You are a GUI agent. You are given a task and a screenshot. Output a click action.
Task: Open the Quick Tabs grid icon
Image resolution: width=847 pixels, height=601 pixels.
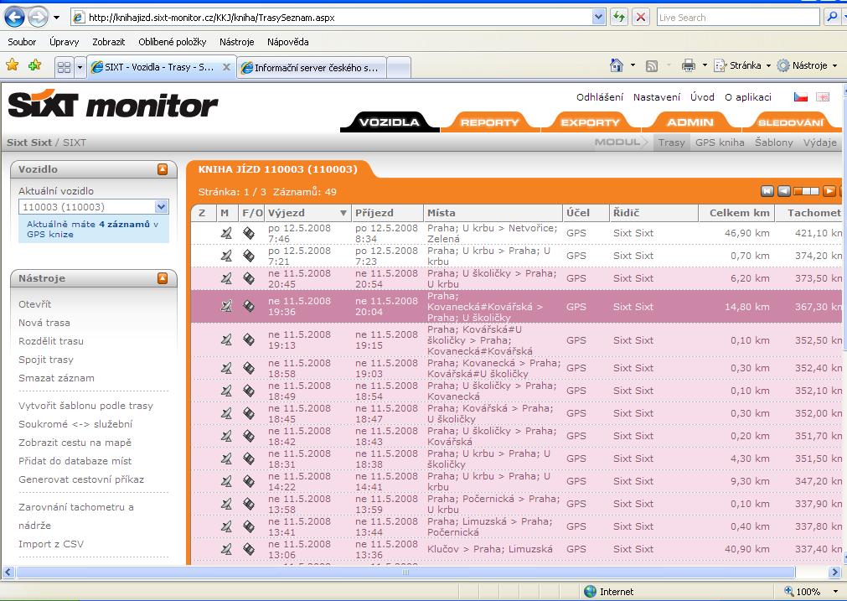[64, 68]
